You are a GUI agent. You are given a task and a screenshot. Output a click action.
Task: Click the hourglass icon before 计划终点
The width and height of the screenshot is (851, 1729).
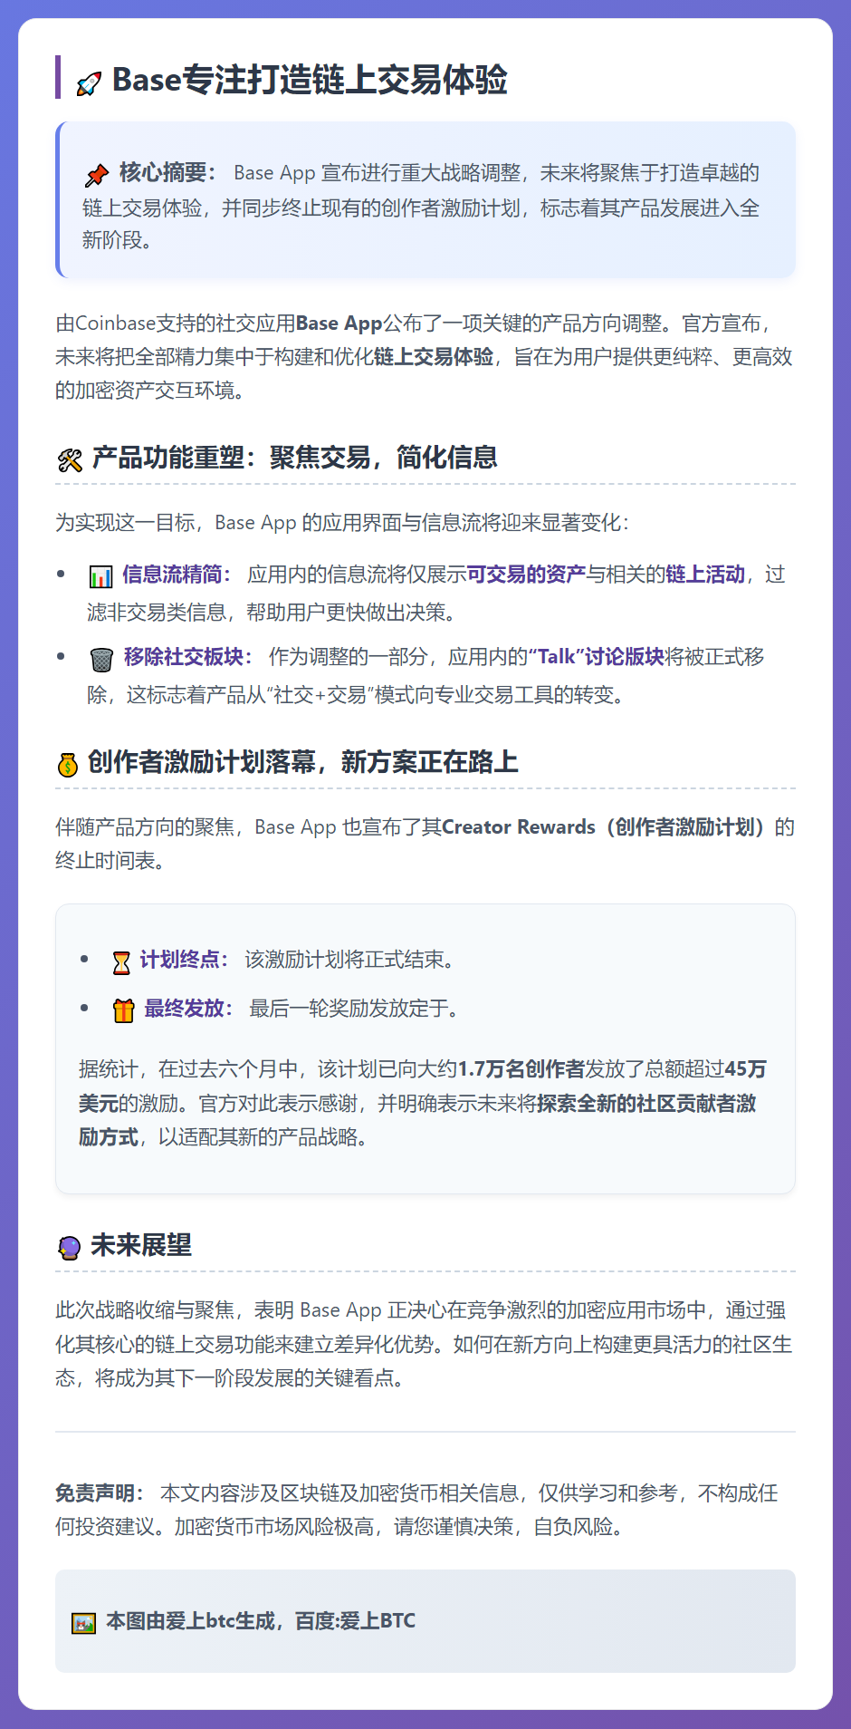click(x=121, y=962)
